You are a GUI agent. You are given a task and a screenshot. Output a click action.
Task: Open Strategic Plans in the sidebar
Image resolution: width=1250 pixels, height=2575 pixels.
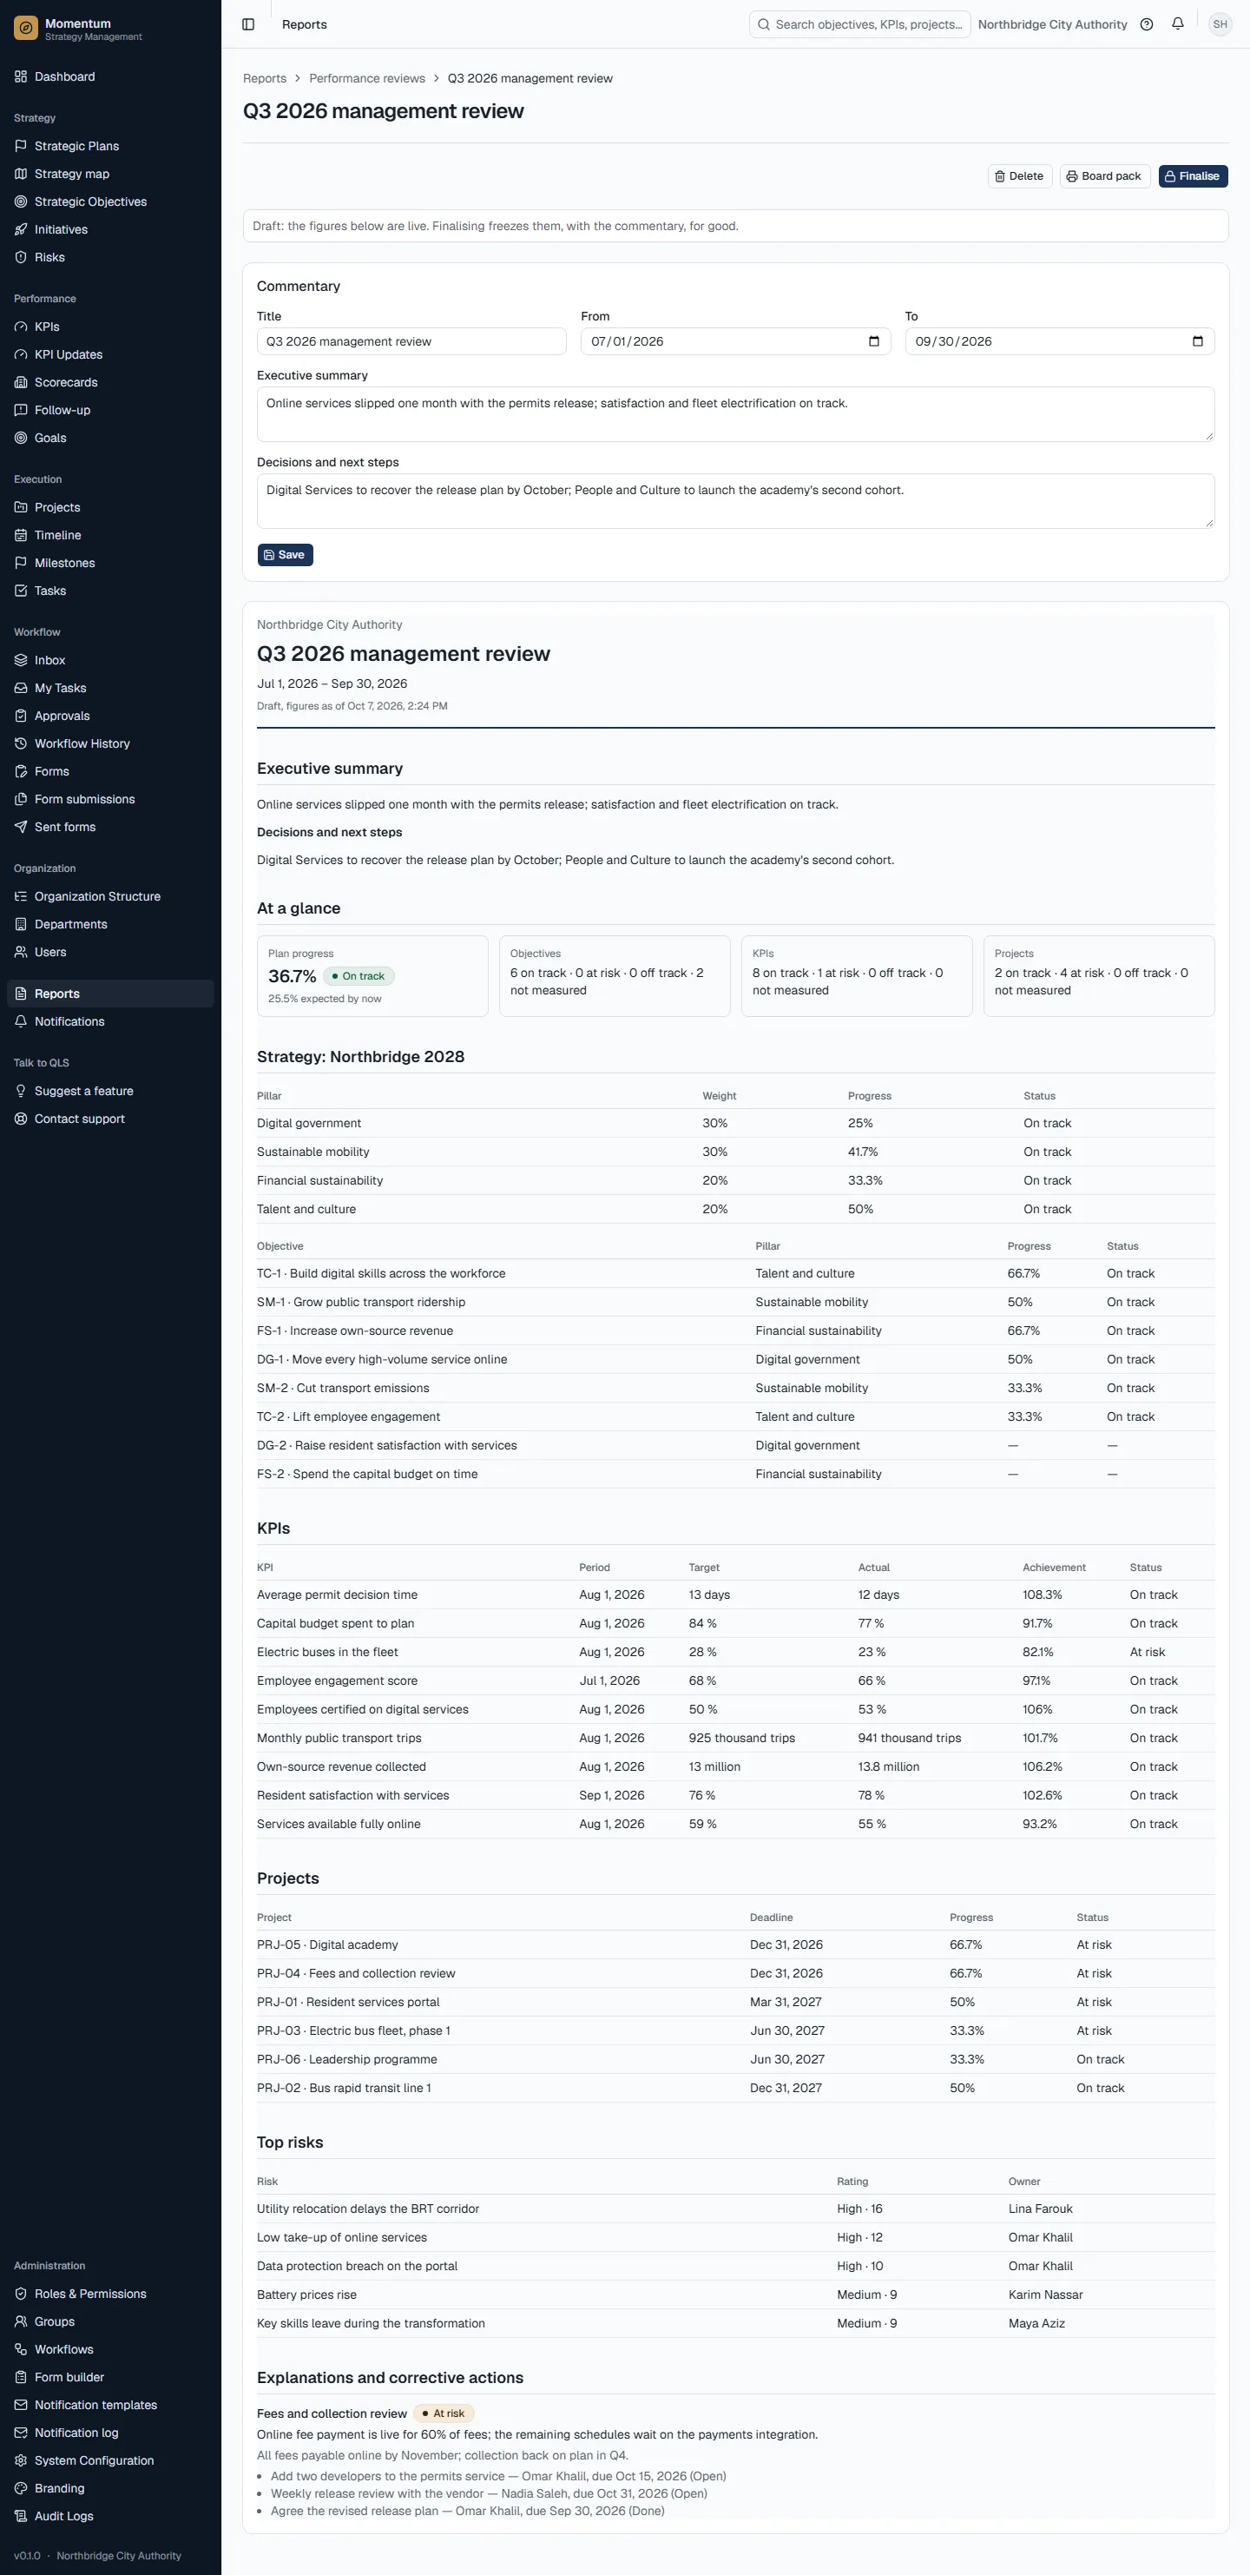click(110, 146)
